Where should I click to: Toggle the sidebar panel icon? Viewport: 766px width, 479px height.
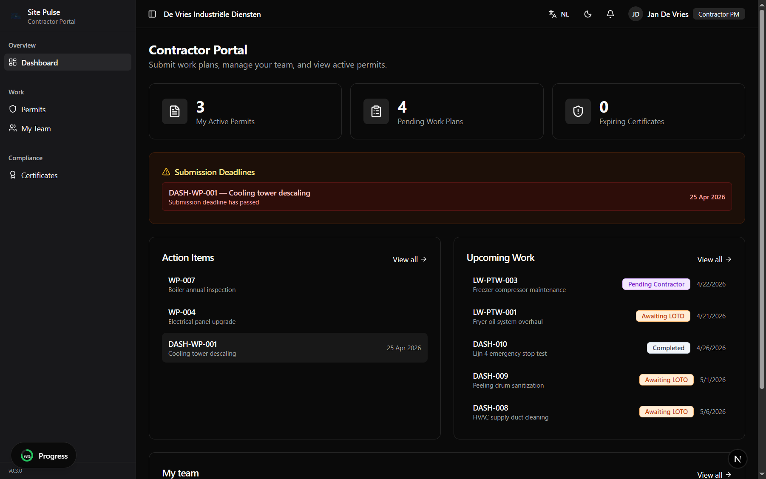point(152,14)
